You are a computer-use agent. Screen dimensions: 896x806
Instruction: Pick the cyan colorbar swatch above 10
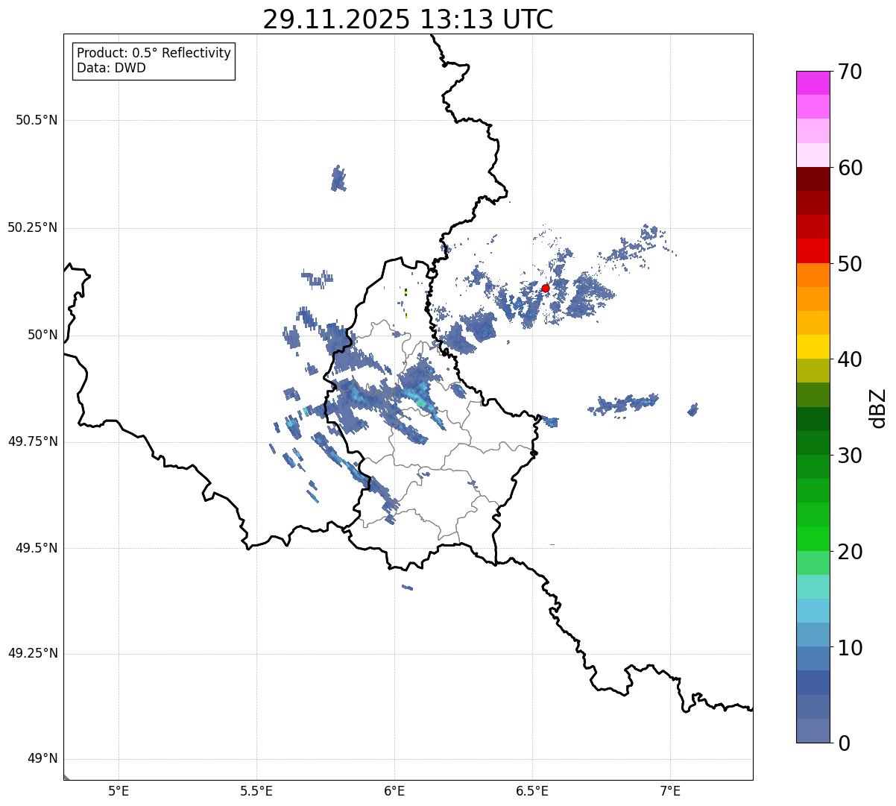pyautogui.click(x=813, y=611)
